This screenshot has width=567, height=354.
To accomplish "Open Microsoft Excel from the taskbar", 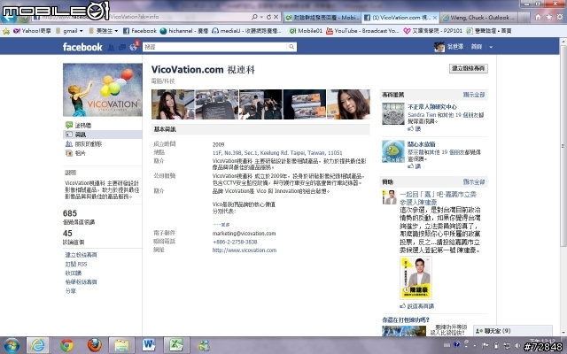I will tap(176, 345).
